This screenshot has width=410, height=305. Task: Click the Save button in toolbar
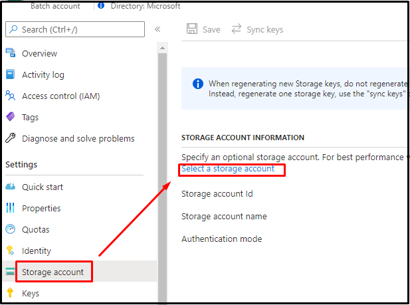pos(203,29)
